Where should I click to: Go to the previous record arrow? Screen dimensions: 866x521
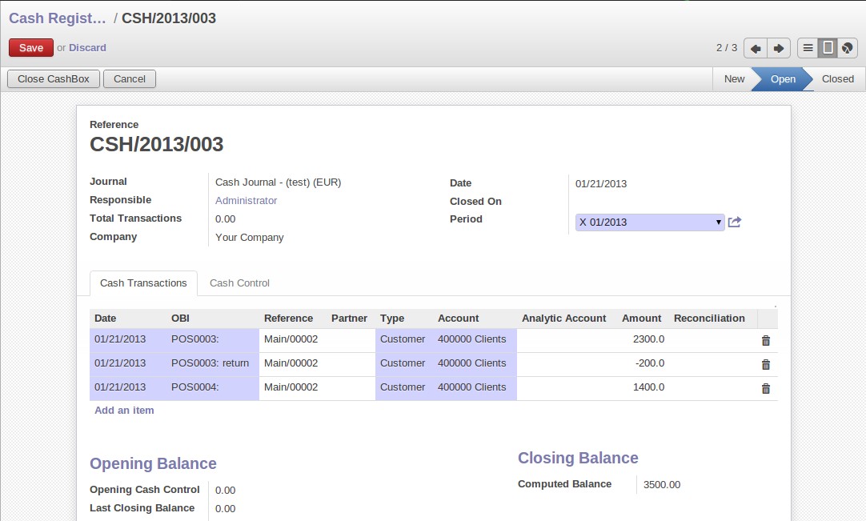point(756,48)
